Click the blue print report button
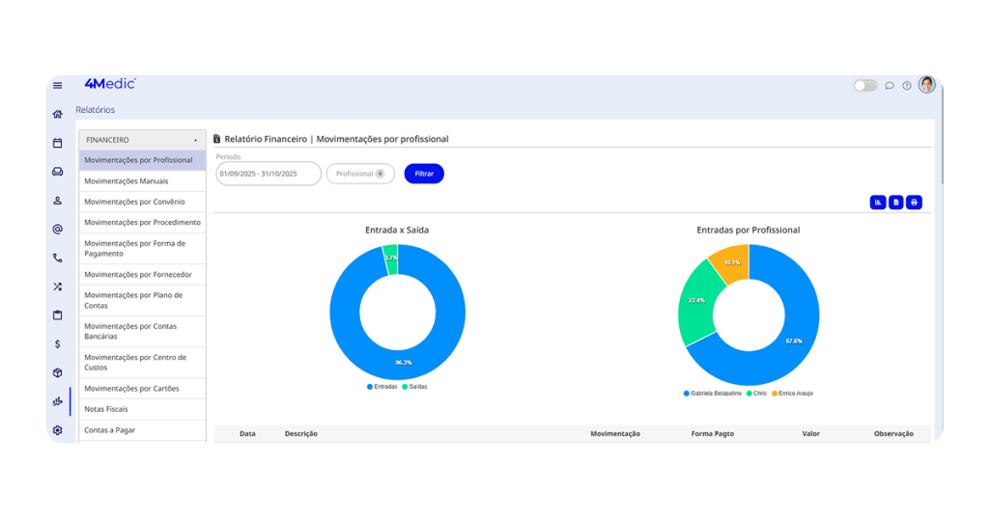This screenshot has height=519, width=989. (x=914, y=203)
